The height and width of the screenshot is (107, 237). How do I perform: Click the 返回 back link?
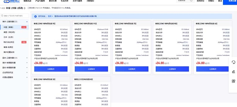pos(3,8)
